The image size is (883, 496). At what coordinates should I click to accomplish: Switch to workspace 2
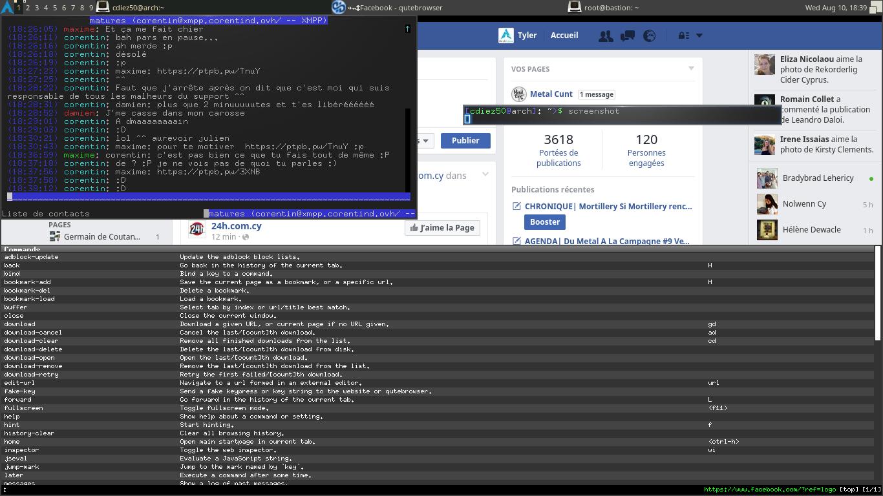click(x=28, y=8)
